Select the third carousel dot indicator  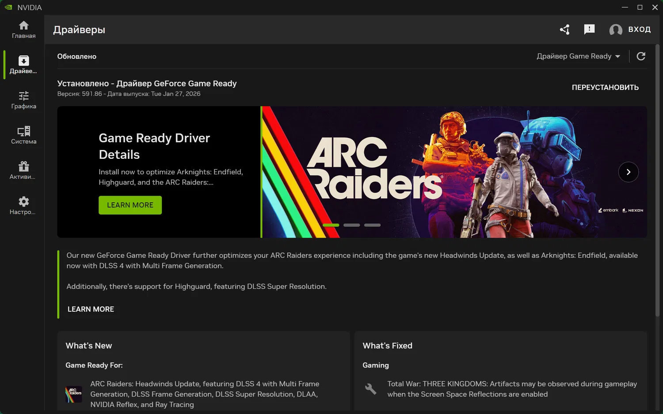(x=372, y=225)
